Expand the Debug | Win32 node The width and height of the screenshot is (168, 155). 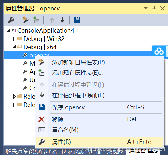pyautogui.click(x=14, y=39)
